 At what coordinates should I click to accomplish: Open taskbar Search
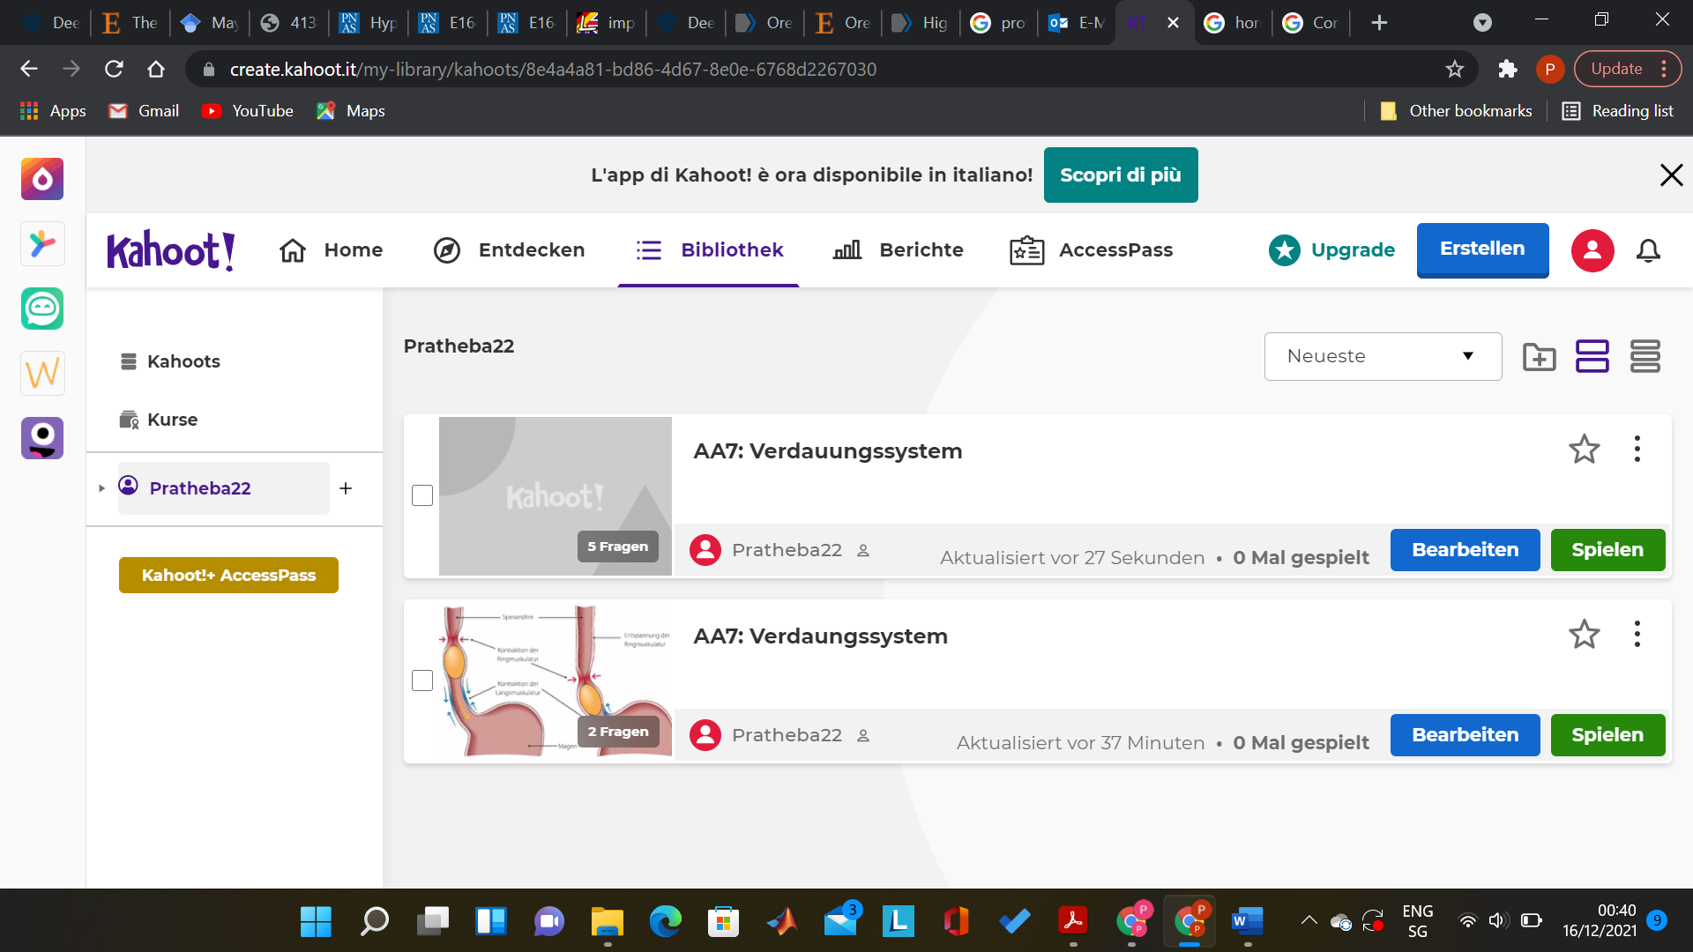point(375,922)
